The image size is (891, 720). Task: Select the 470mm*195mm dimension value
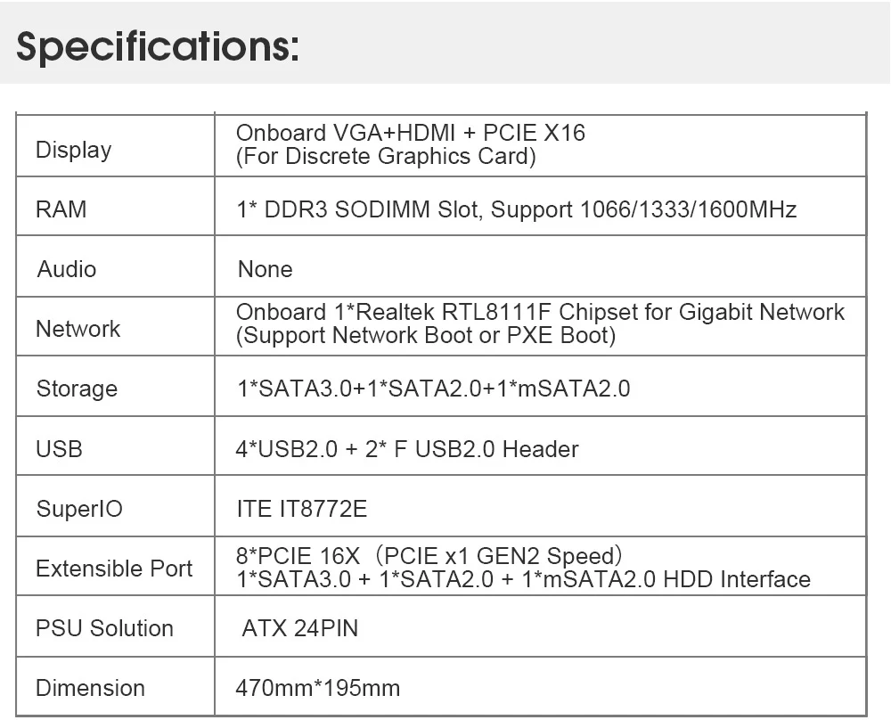(x=317, y=688)
